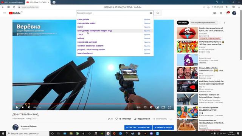Select suggestion 'nurpo'
The width and height of the screenshot is (242, 136).
click(x=80, y=27)
